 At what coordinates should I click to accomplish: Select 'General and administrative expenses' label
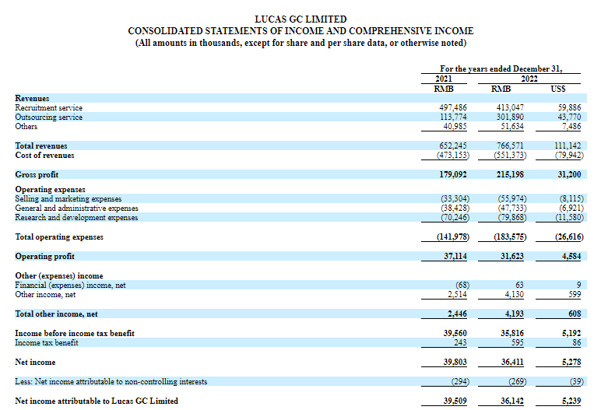pyautogui.click(x=76, y=208)
